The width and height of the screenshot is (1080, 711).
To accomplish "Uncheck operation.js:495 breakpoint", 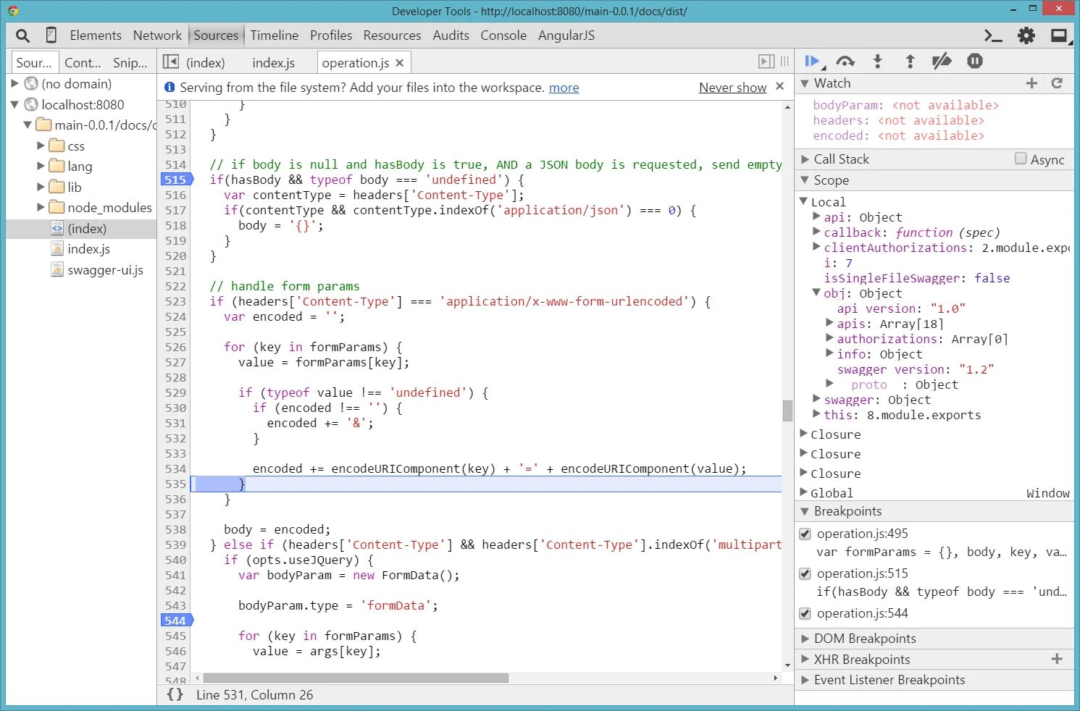I will [x=805, y=534].
